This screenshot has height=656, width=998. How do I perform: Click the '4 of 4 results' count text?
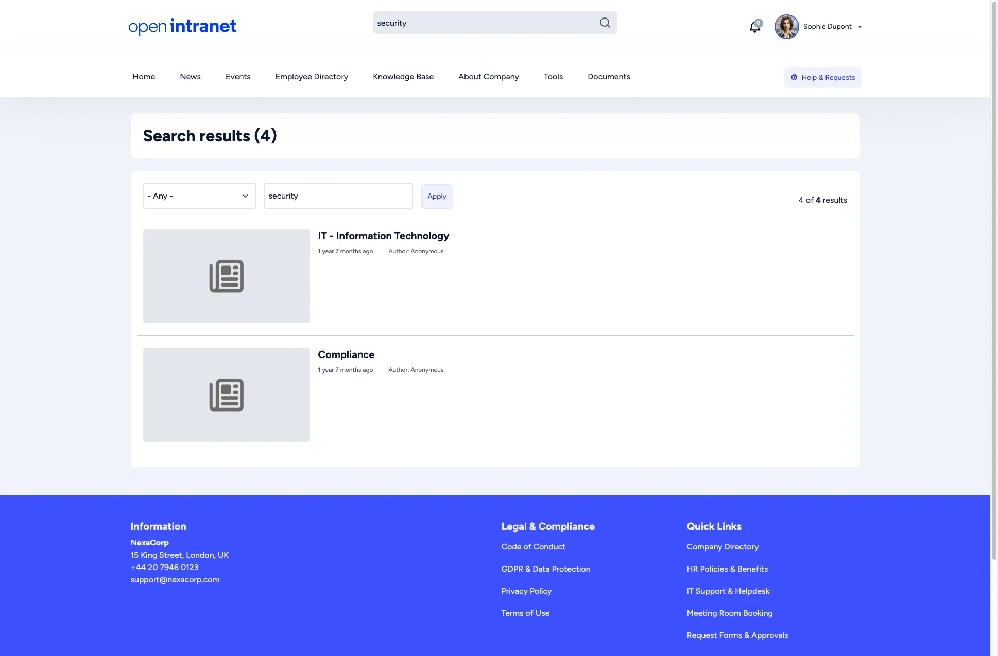tap(822, 200)
